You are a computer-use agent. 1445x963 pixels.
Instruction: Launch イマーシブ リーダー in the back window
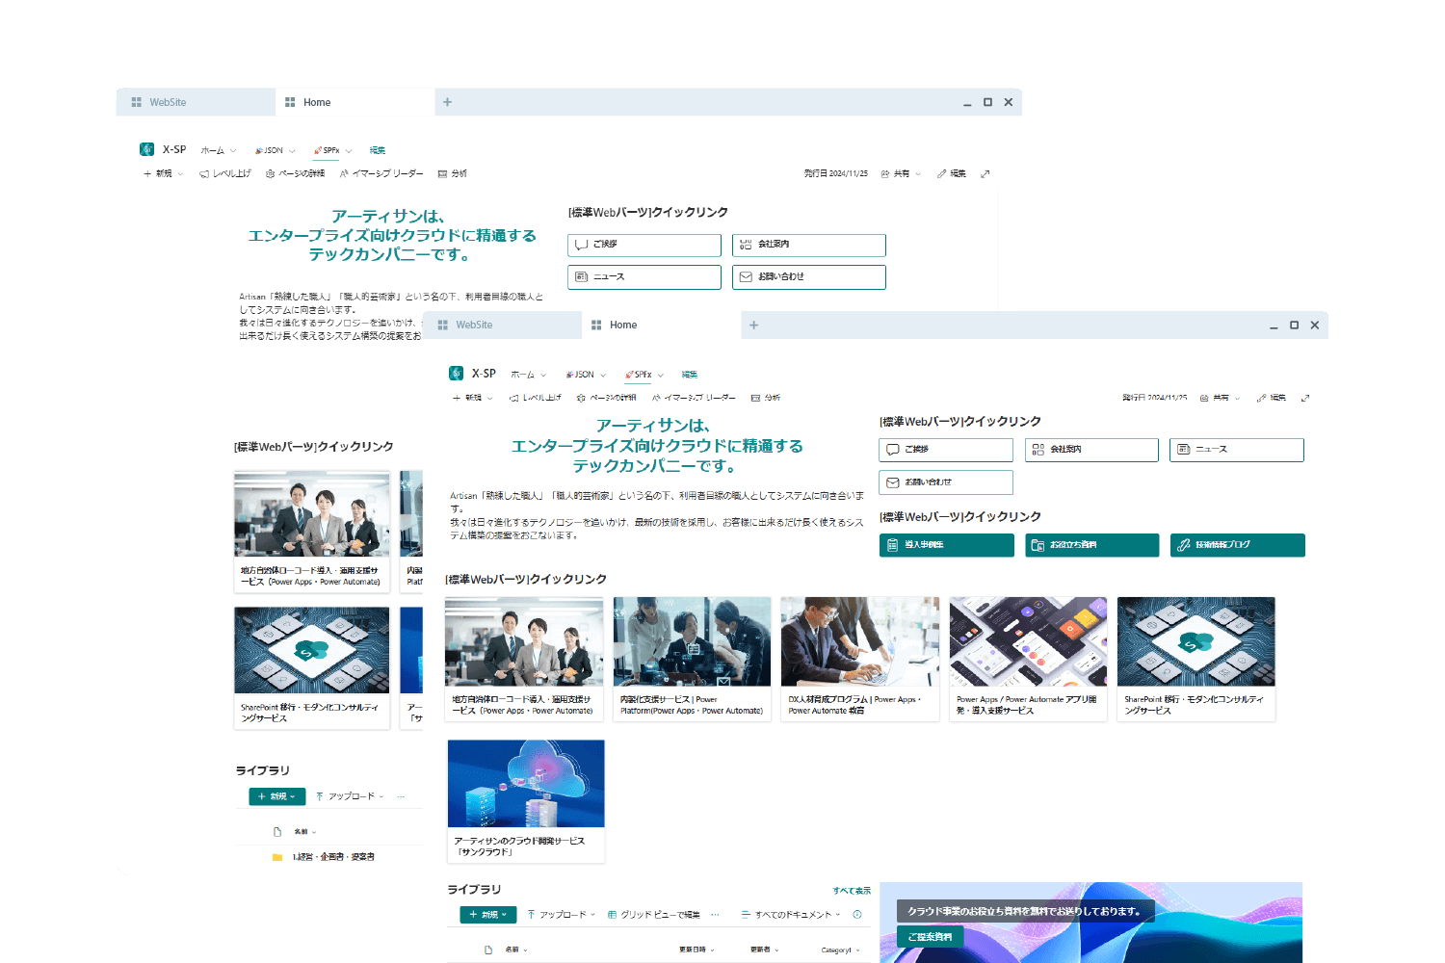(x=381, y=173)
